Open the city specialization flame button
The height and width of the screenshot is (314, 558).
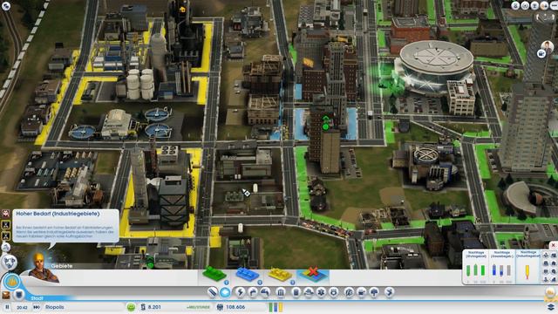pos(11,282)
